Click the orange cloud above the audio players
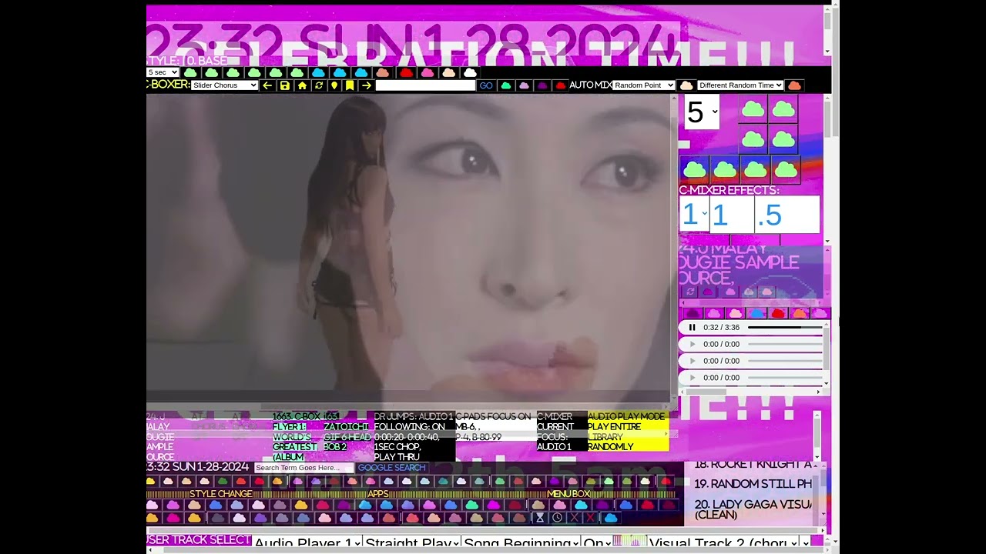The width and height of the screenshot is (986, 554). pos(800,314)
